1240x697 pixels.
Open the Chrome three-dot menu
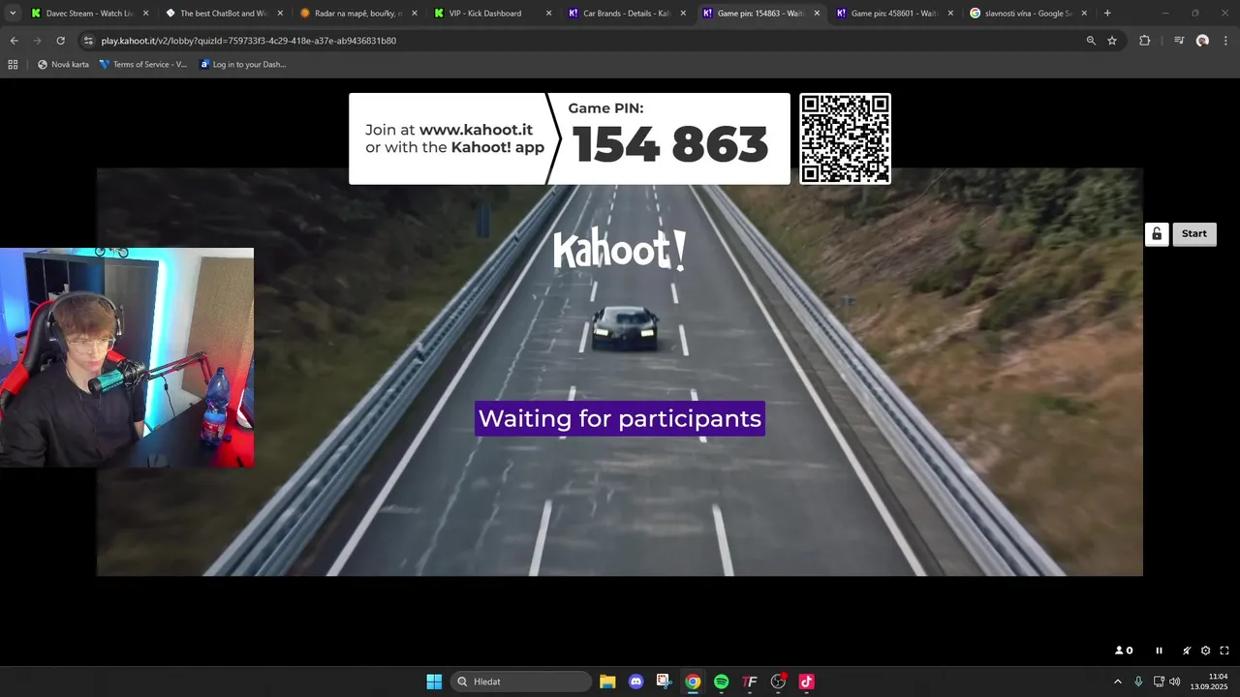[x=1225, y=41]
